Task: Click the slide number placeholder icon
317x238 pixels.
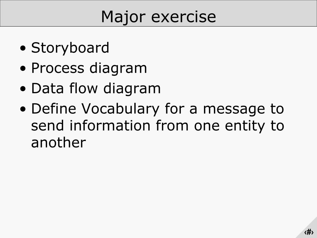Action: [x=309, y=232]
